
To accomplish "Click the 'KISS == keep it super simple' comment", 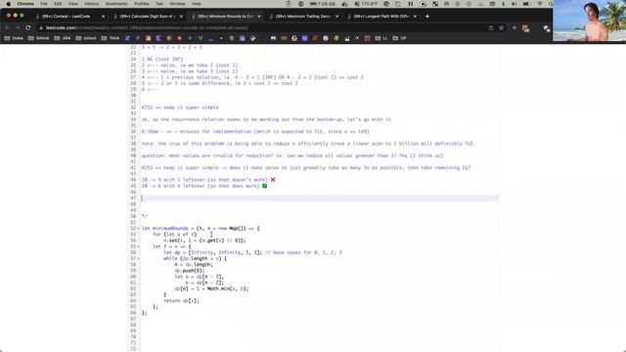I will (x=180, y=108).
